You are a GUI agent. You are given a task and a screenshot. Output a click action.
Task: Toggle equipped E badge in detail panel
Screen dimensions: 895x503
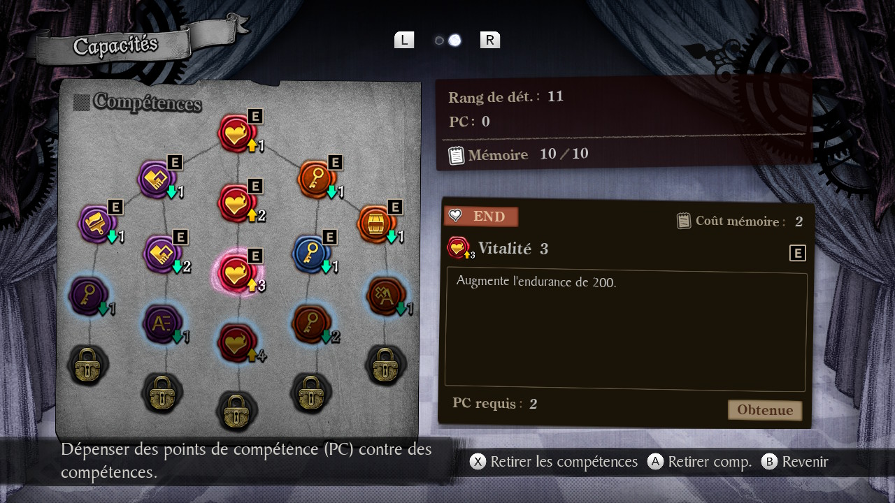[798, 253]
